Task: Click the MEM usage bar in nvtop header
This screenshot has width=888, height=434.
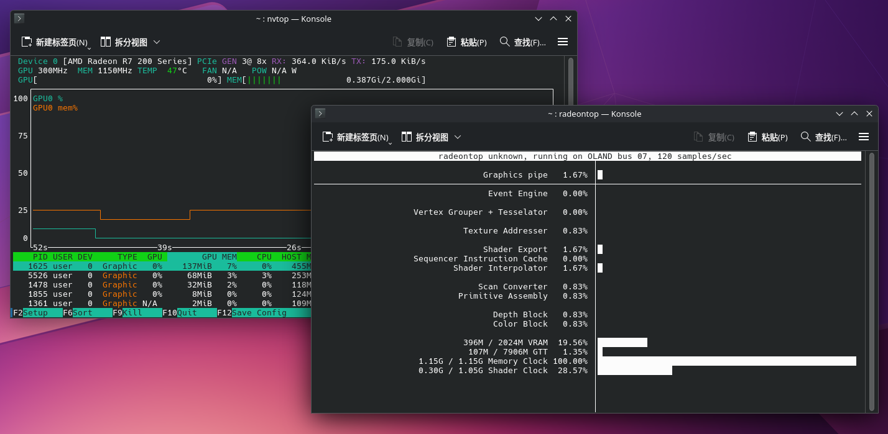Action: point(326,80)
